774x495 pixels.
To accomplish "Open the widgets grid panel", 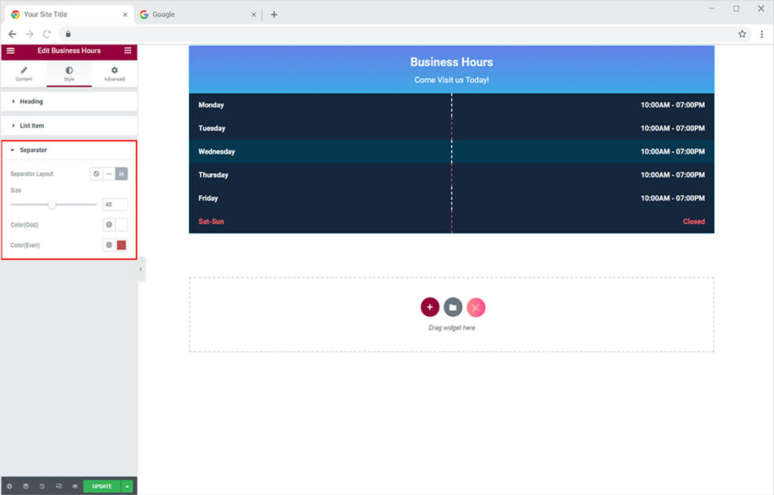I will 127,51.
